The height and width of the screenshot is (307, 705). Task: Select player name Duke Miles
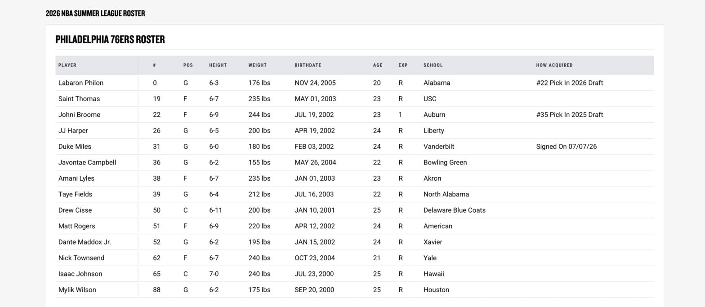(x=75, y=147)
